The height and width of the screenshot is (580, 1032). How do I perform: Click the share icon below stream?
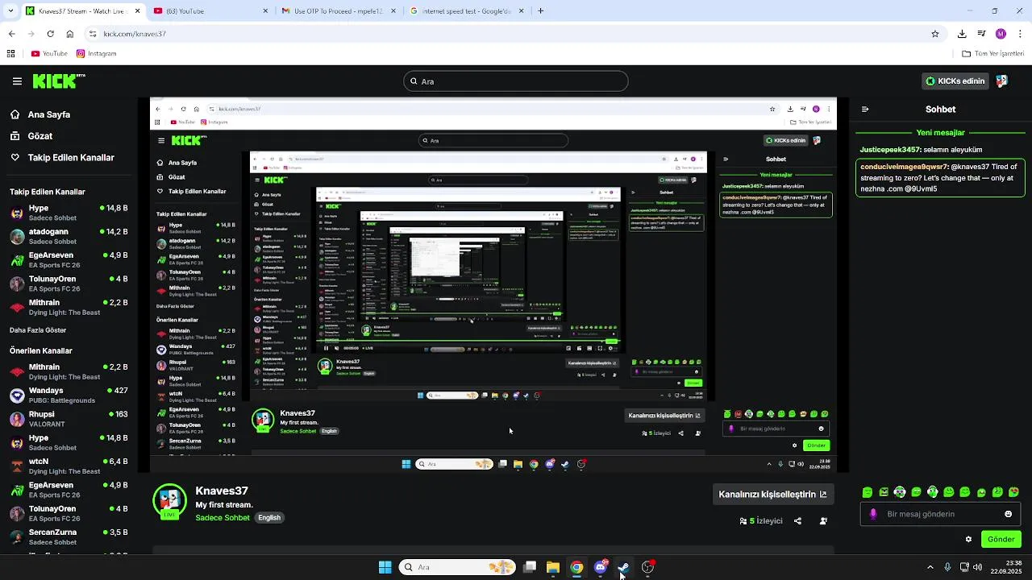797,521
